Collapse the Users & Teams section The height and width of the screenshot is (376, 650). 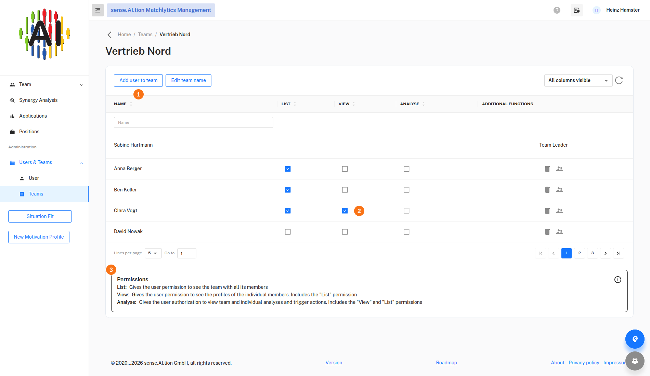(44, 162)
